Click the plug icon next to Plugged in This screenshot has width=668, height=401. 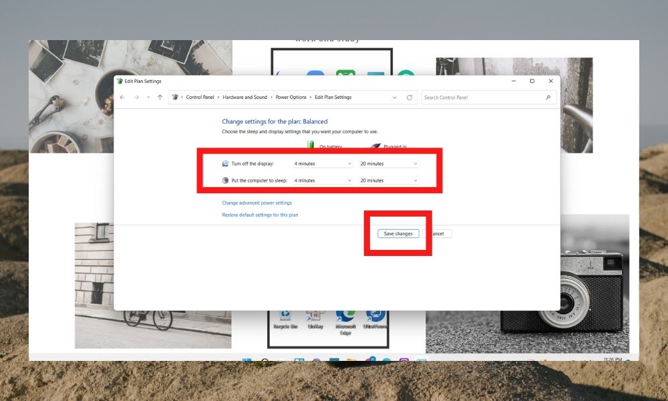377,146
